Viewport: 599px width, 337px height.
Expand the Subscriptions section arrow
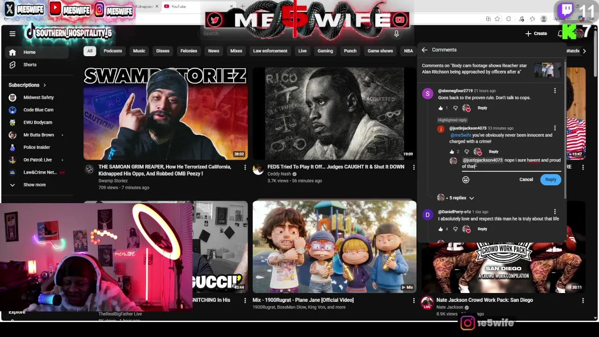[44, 85]
